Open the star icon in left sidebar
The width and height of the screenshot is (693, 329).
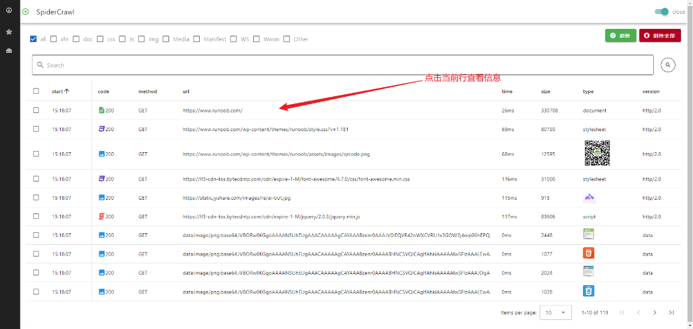pyautogui.click(x=9, y=31)
